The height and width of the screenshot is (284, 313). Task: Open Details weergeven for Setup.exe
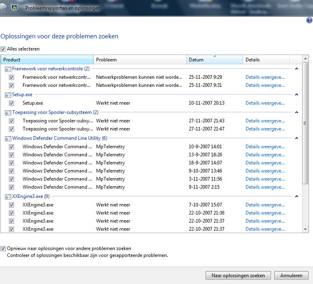tap(265, 103)
